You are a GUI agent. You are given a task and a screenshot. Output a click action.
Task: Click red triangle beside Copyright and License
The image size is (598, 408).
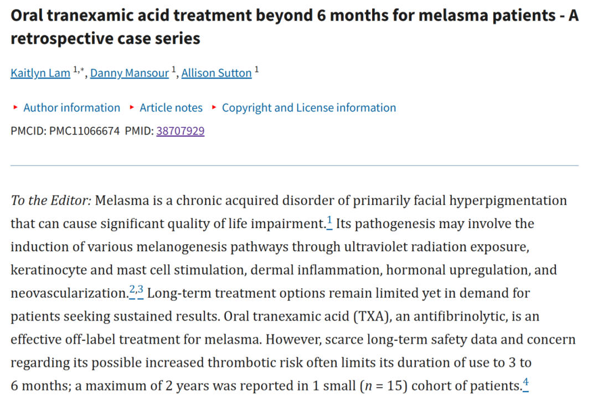(214, 107)
